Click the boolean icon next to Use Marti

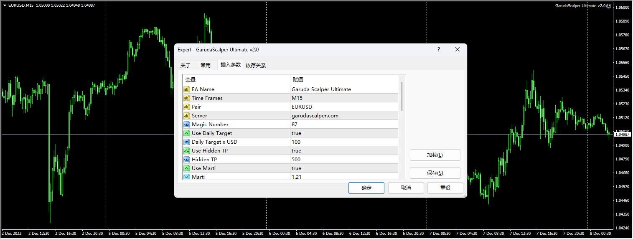click(x=186, y=168)
